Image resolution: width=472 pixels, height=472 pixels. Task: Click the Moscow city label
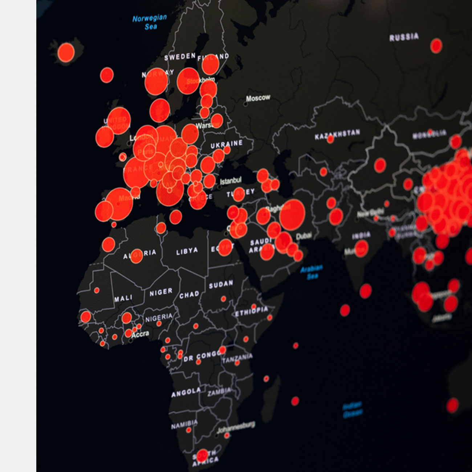coord(258,98)
